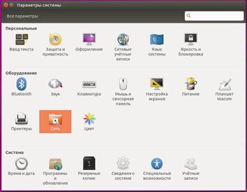Open Цвет color settings
This screenshot has width=247, height=192.
click(x=89, y=122)
